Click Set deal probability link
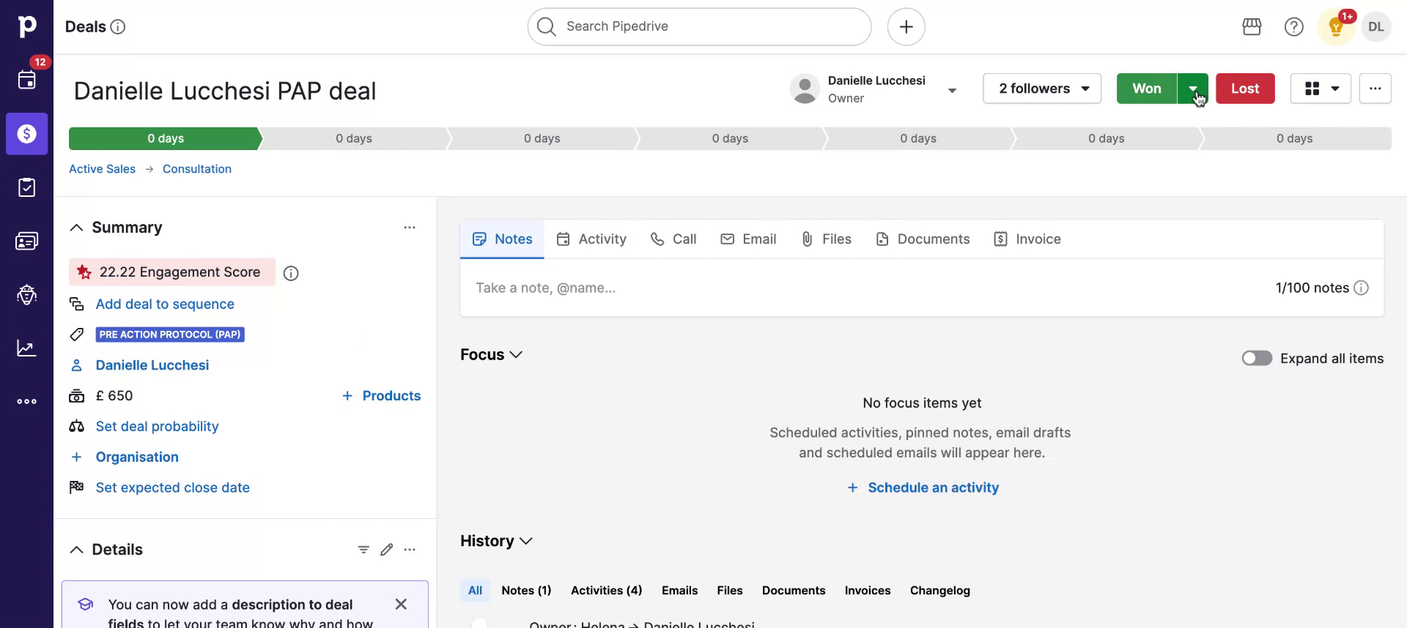The height and width of the screenshot is (628, 1407). click(157, 426)
